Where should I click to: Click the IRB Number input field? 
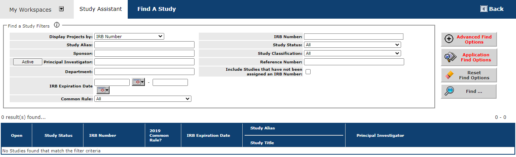(354, 37)
